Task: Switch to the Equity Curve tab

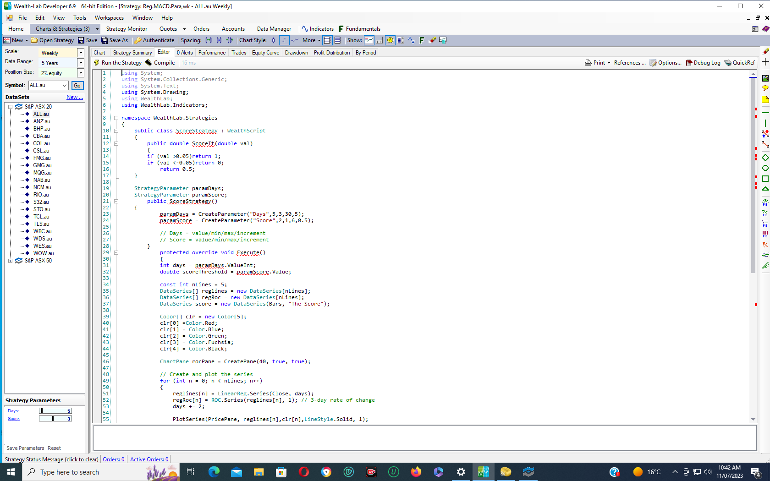Action: 265,53
